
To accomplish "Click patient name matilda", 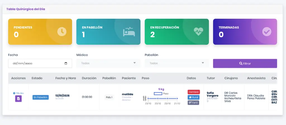I will point(127,94).
